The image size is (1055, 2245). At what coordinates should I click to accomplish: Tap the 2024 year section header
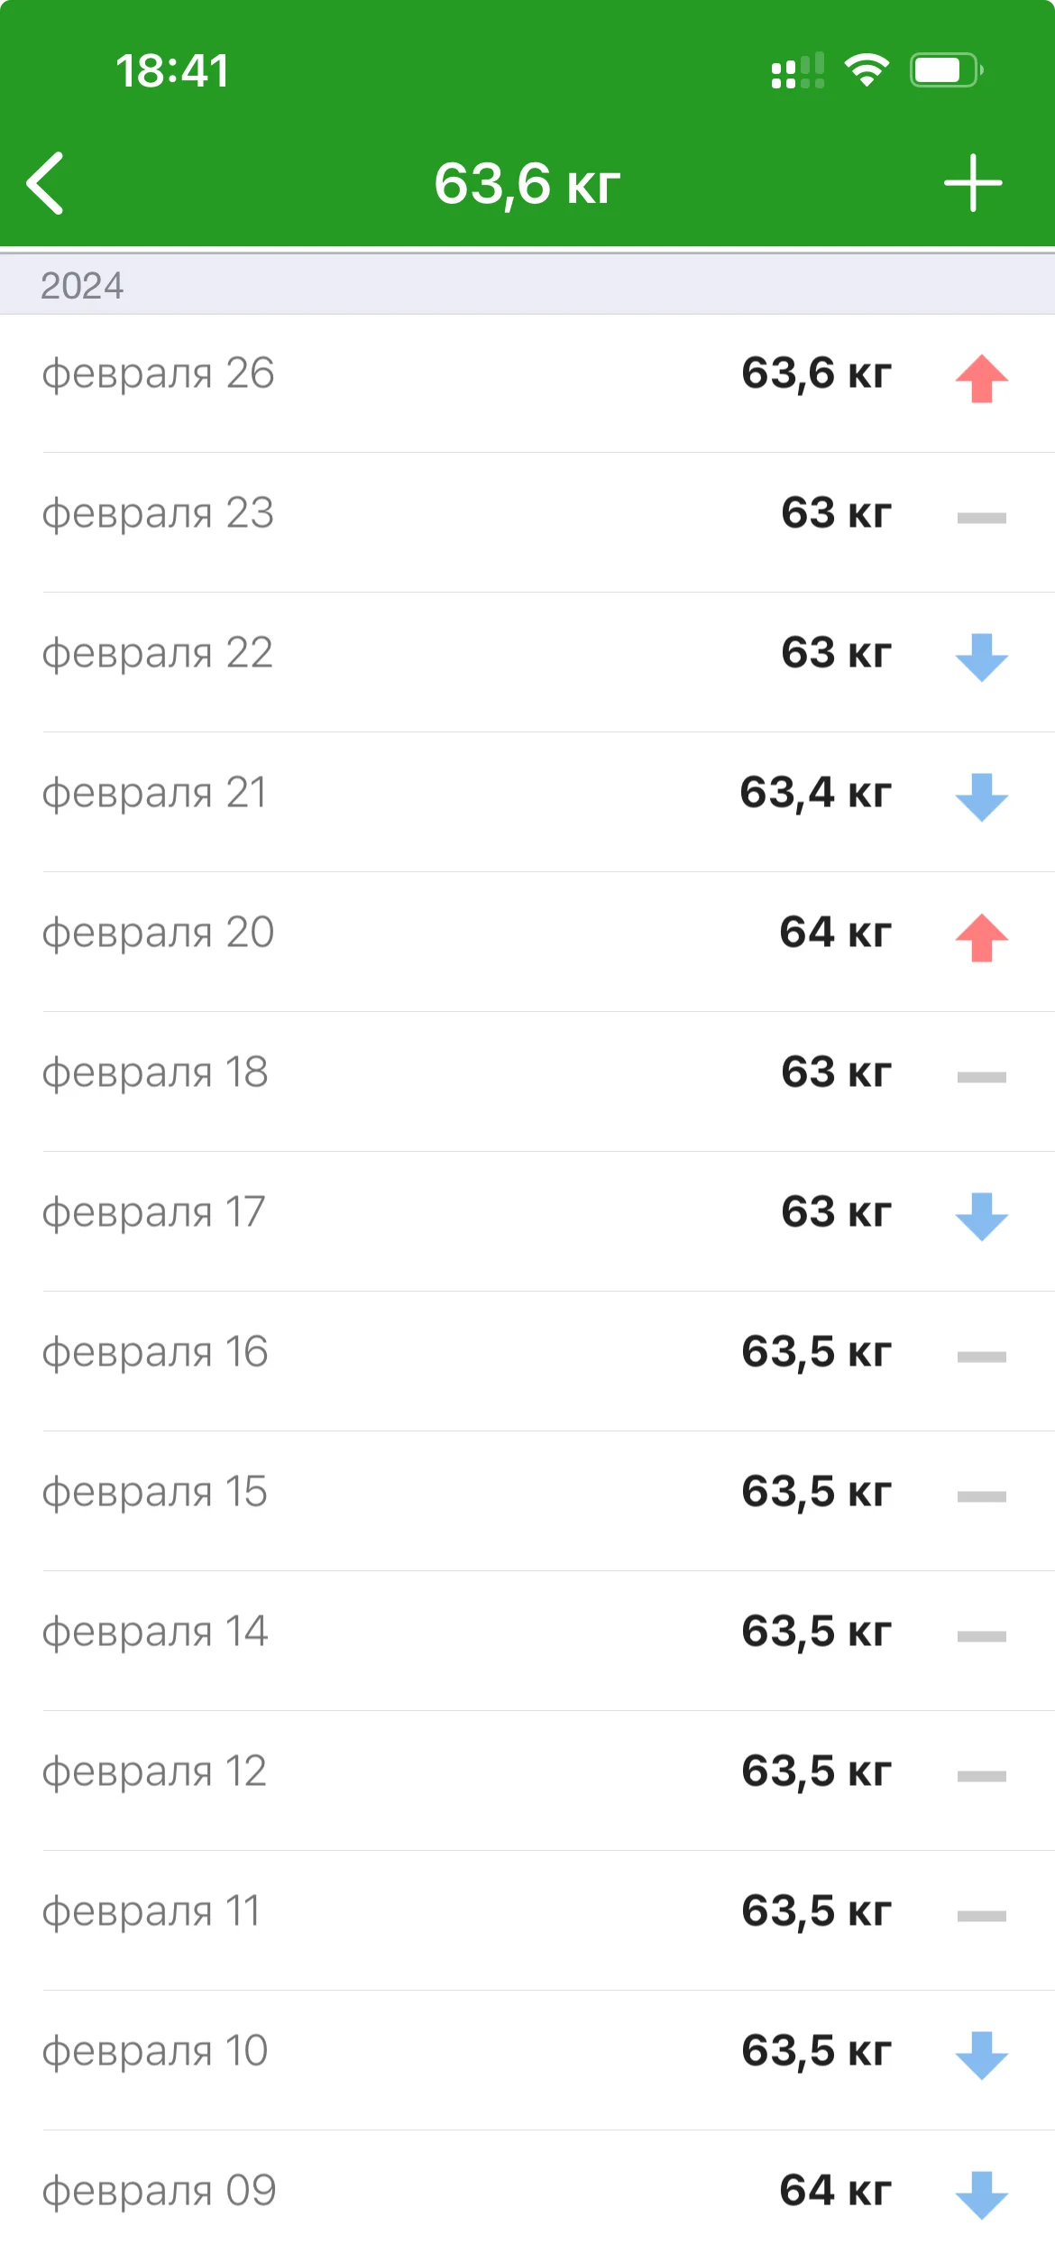pos(82,286)
